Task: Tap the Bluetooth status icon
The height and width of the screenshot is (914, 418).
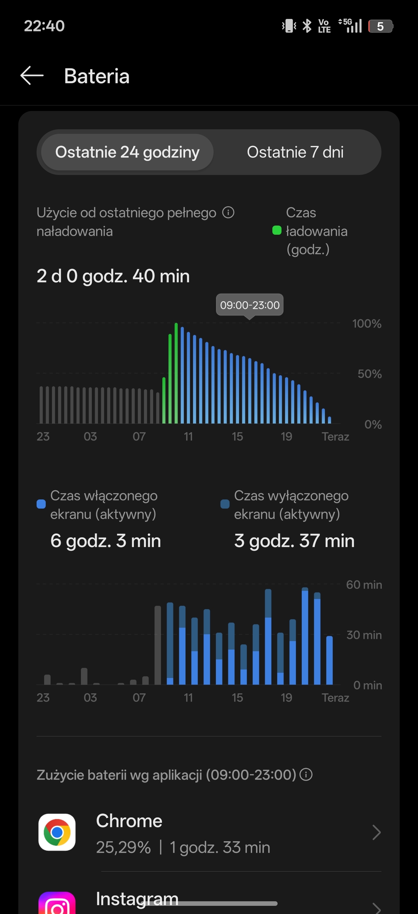Action: point(307,26)
